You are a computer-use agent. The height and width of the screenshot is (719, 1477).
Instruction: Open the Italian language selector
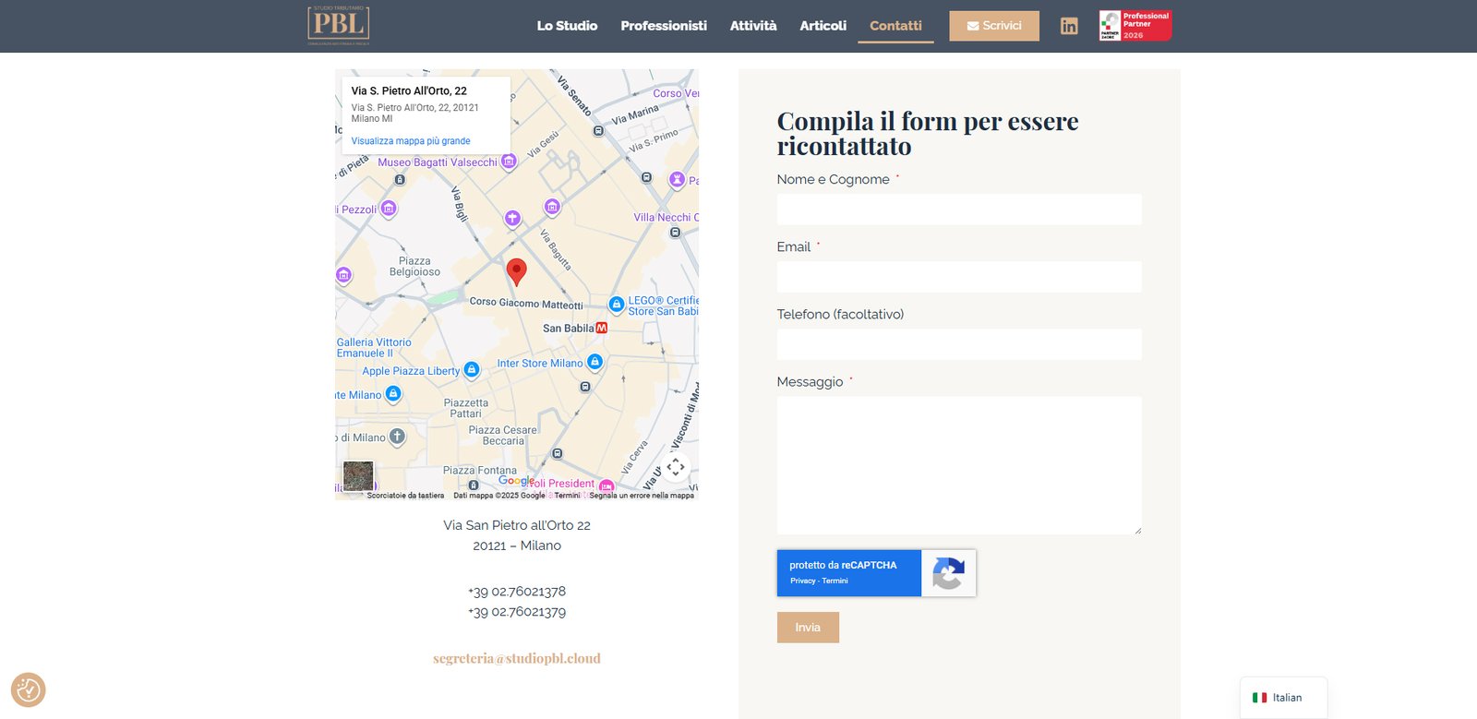[x=1283, y=698]
